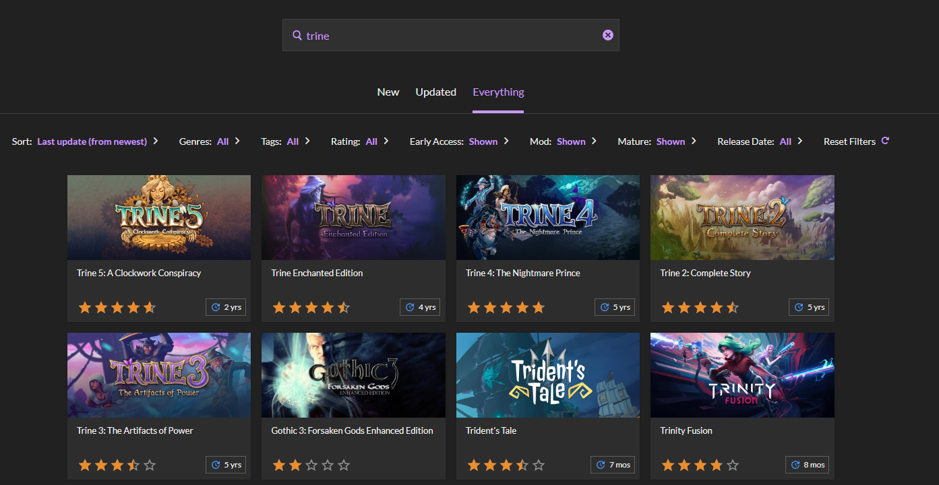Click update badge on Trine 2 card

point(809,307)
